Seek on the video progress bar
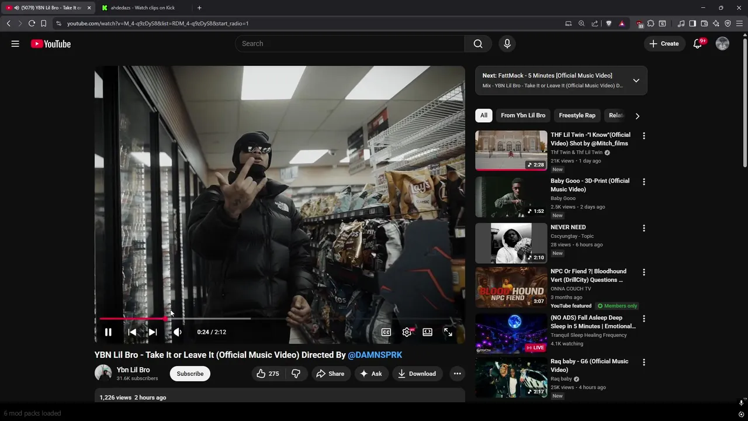This screenshot has width=748, height=421. (280, 319)
